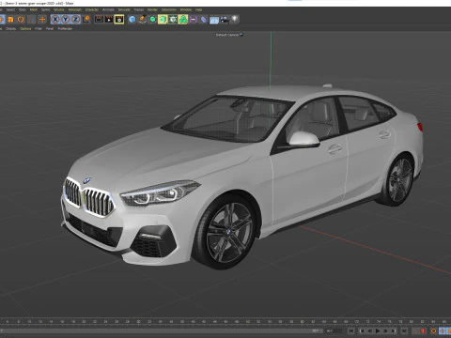The width and height of the screenshot is (451, 338).
Task: Step to next frame
Action: tap(386, 330)
